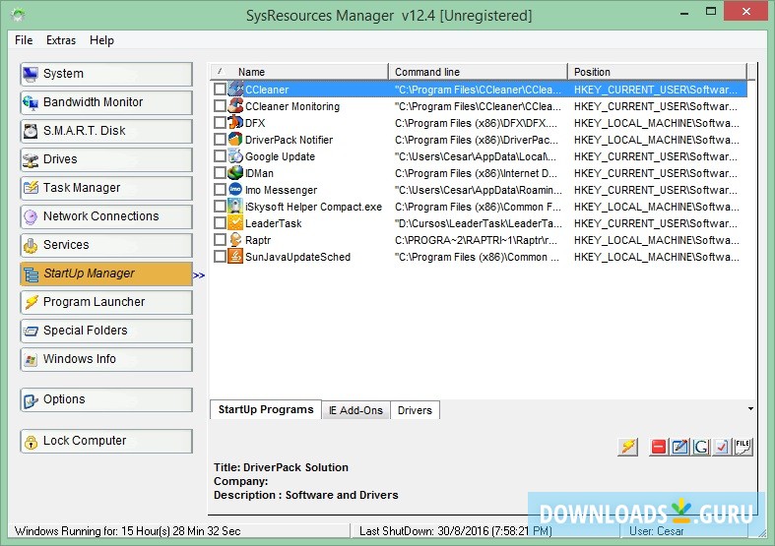Click the D:\Cursos\LeaderTask command line cell

tap(478, 223)
